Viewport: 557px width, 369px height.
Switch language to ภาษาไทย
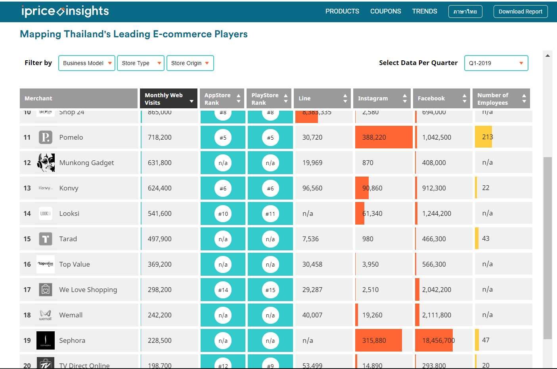(x=465, y=12)
